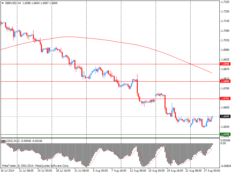Click the black 1.6600 current price label
This screenshot has width=231, height=173.
pos(225,116)
